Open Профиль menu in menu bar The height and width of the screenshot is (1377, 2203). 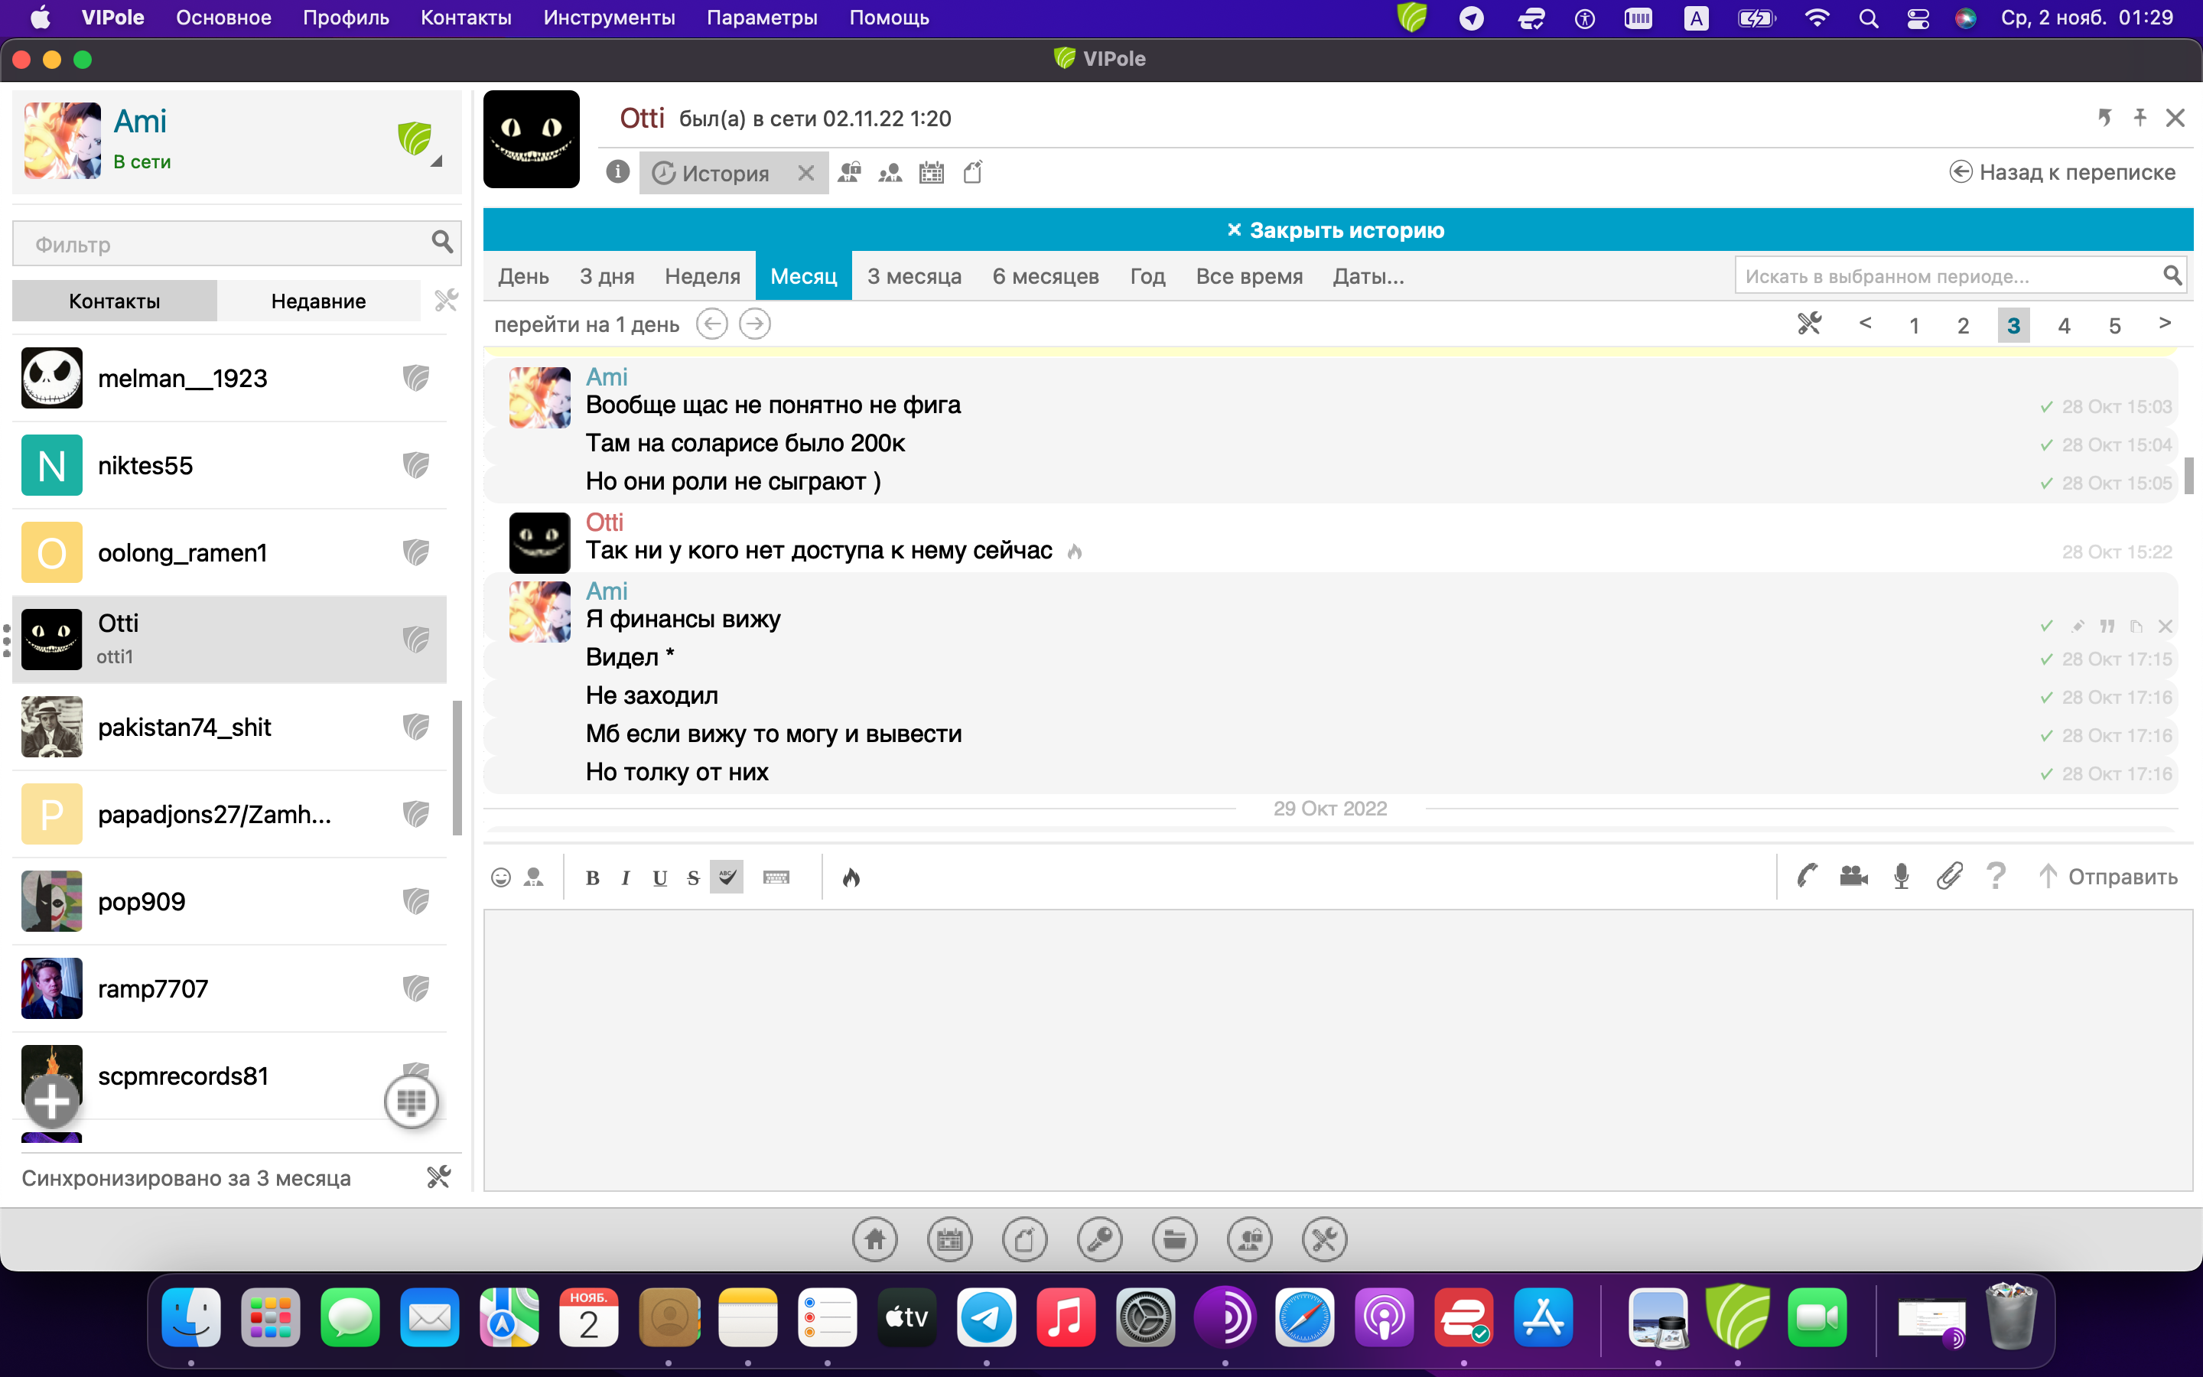[346, 18]
